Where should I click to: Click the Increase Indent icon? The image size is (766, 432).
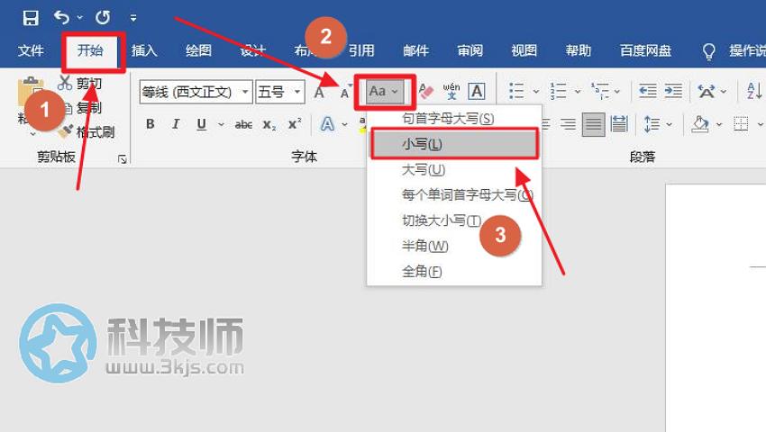tap(673, 91)
